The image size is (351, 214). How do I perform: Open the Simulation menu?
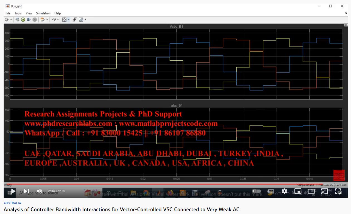43,13
